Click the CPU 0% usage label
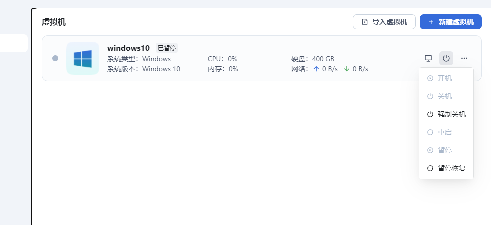 click(x=222, y=59)
